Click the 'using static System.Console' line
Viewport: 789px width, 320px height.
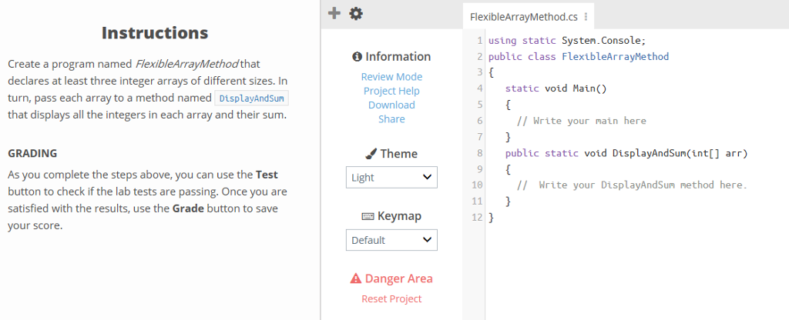tap(566, 40)
